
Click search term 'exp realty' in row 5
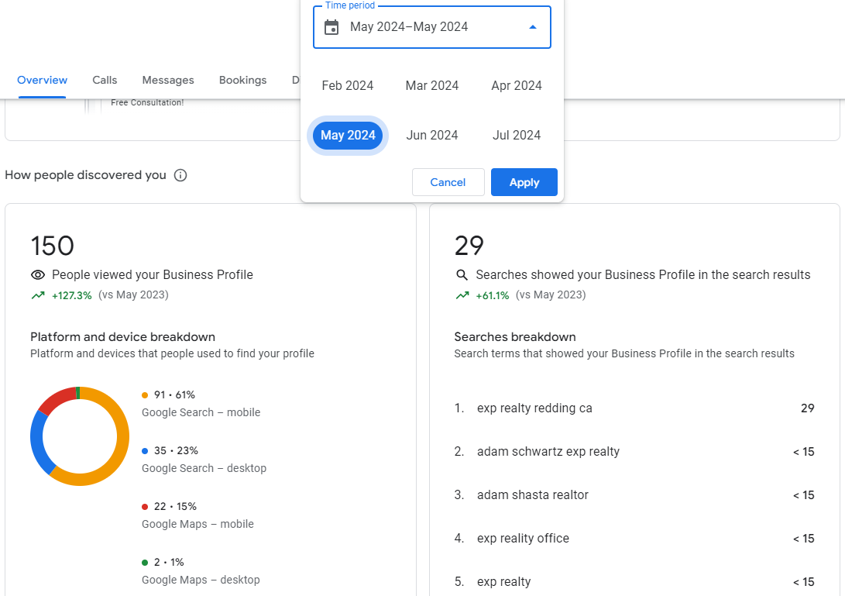tap(504, 582)
